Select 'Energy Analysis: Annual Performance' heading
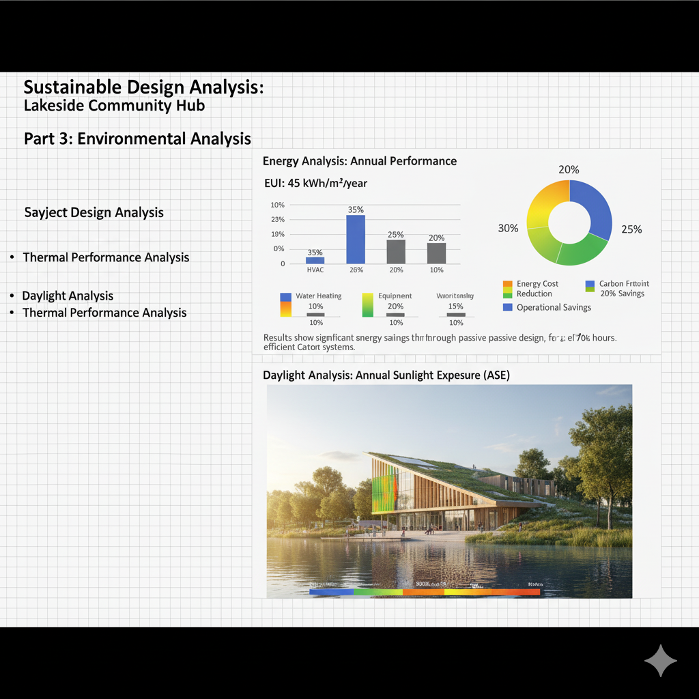 pyautogui.click(x=360, y=161)
